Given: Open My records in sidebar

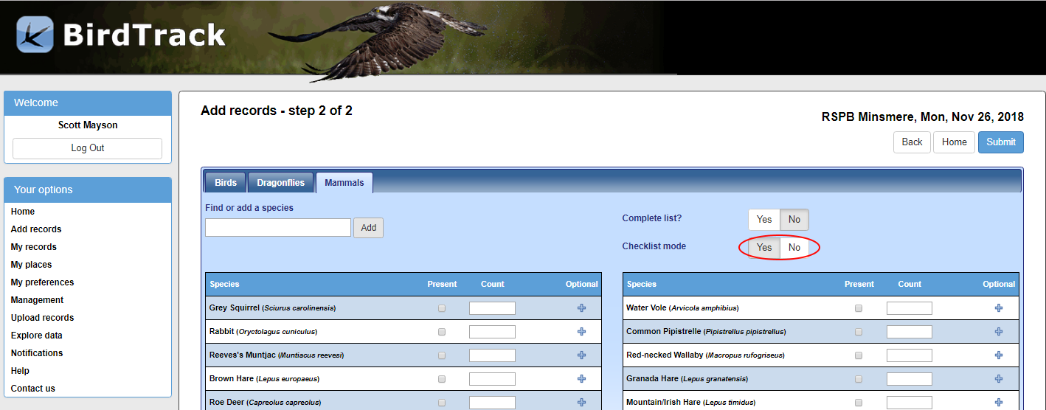Looking at the screenshot, I should pyautogui.click(x=33, y=247).
